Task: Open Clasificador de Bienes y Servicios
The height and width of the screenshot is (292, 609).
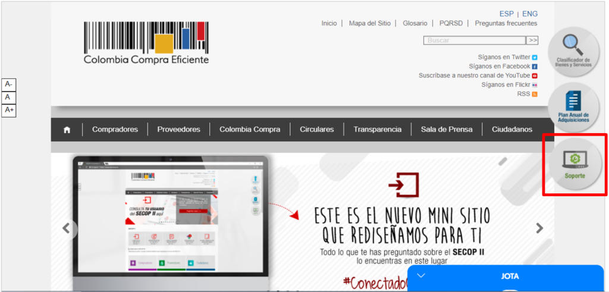Action: tap(573, 52)
